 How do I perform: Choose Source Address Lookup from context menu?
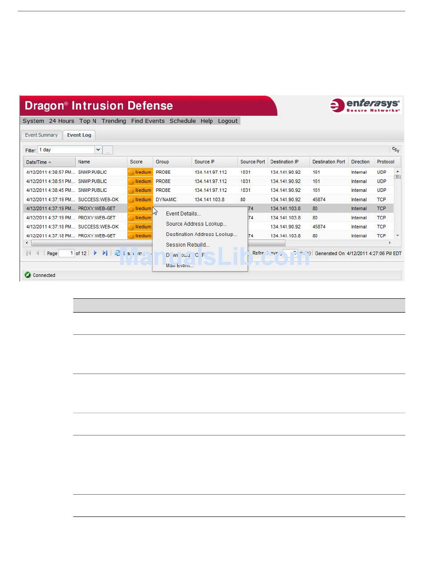click(x=196, y=224)
